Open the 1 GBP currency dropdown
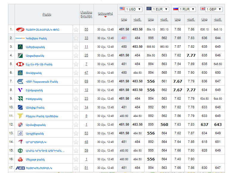 click(x=214, y=9)
